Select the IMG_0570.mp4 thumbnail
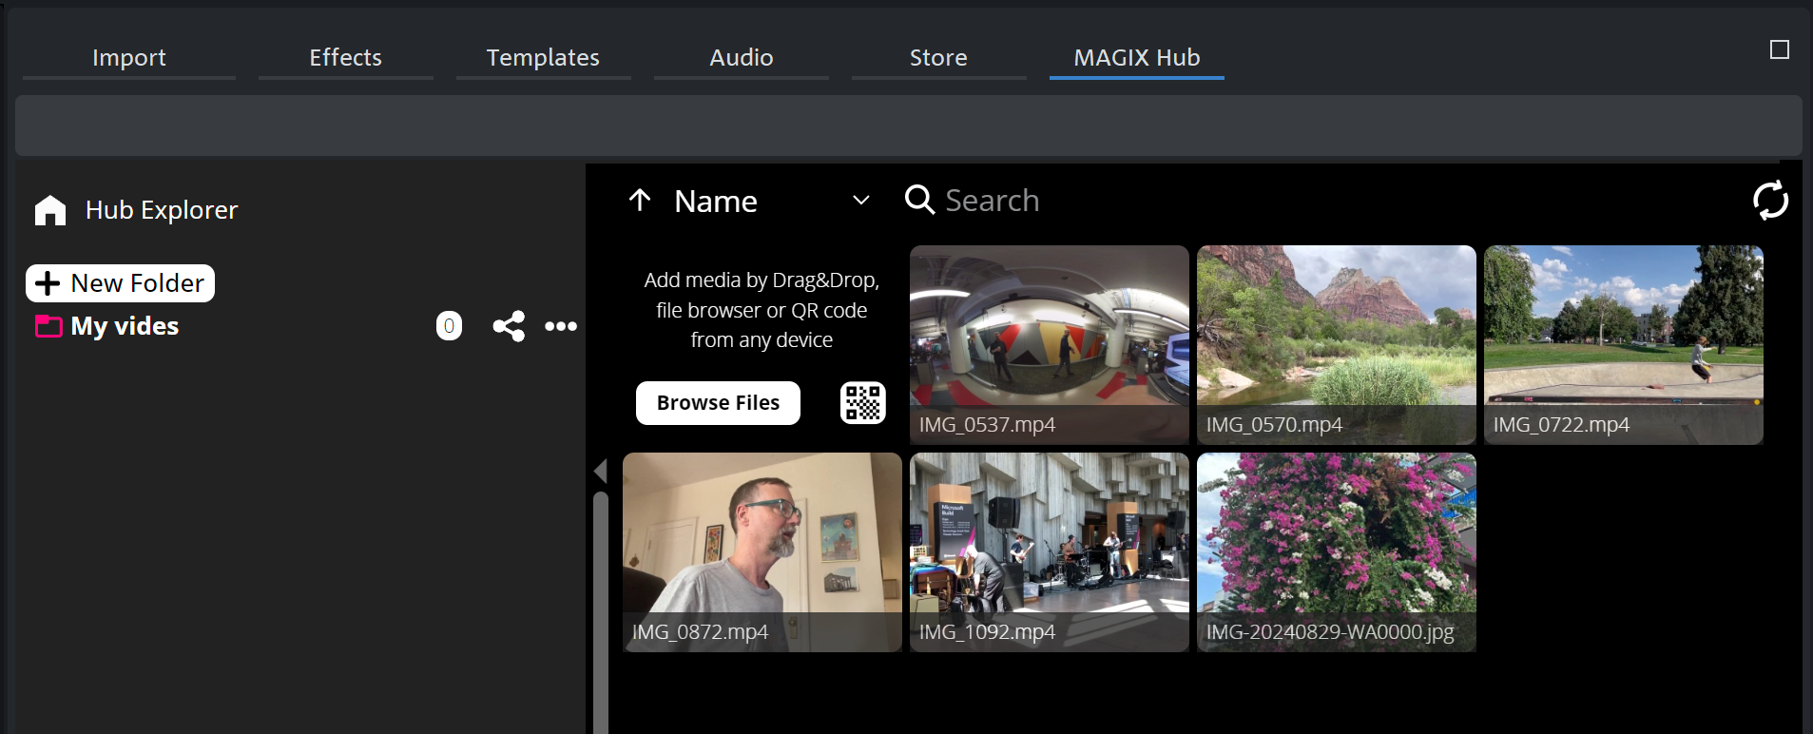Screen dimensions: 1813x734 1337,345
